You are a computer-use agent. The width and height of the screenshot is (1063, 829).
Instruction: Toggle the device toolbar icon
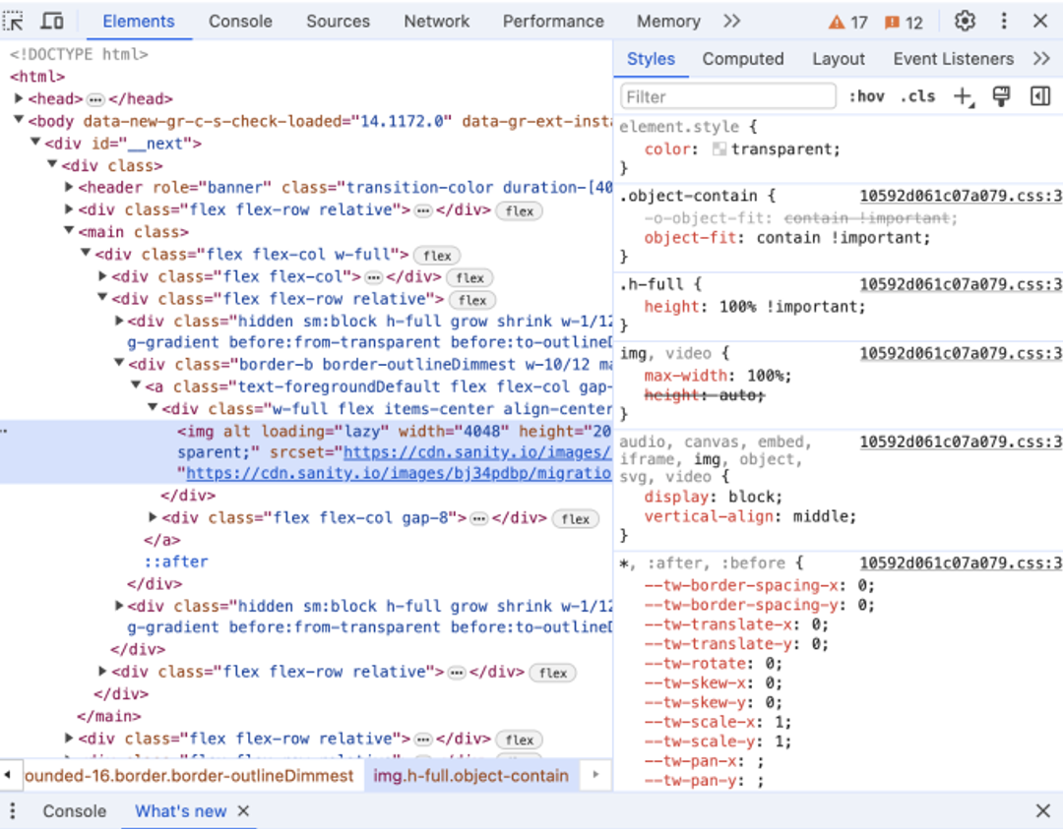tap(52, 21)
